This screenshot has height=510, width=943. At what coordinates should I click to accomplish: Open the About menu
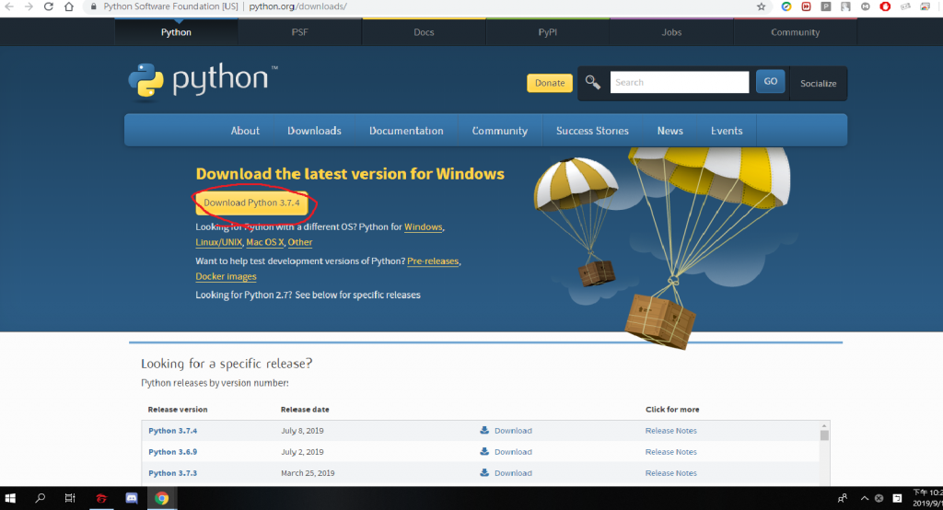pos(245,131)
